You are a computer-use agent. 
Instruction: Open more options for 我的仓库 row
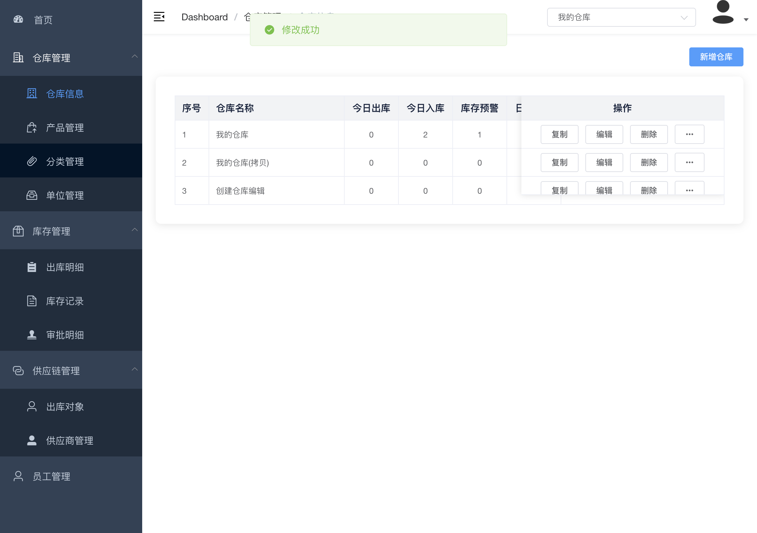pyautogui.click(x=689, y=134)
